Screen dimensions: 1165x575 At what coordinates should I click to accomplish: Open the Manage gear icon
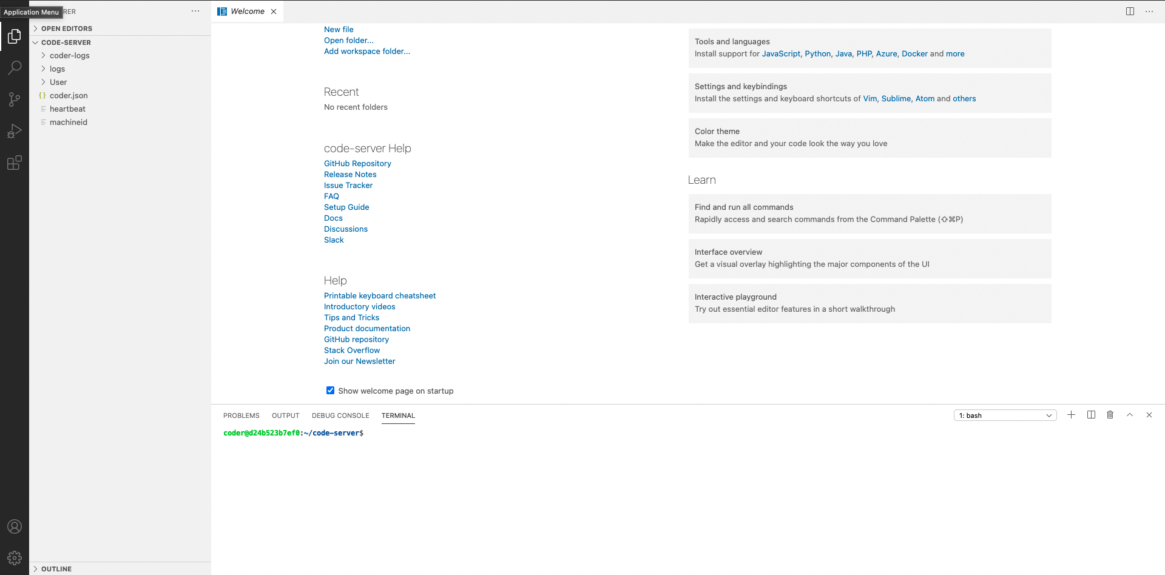pos(15,558)
